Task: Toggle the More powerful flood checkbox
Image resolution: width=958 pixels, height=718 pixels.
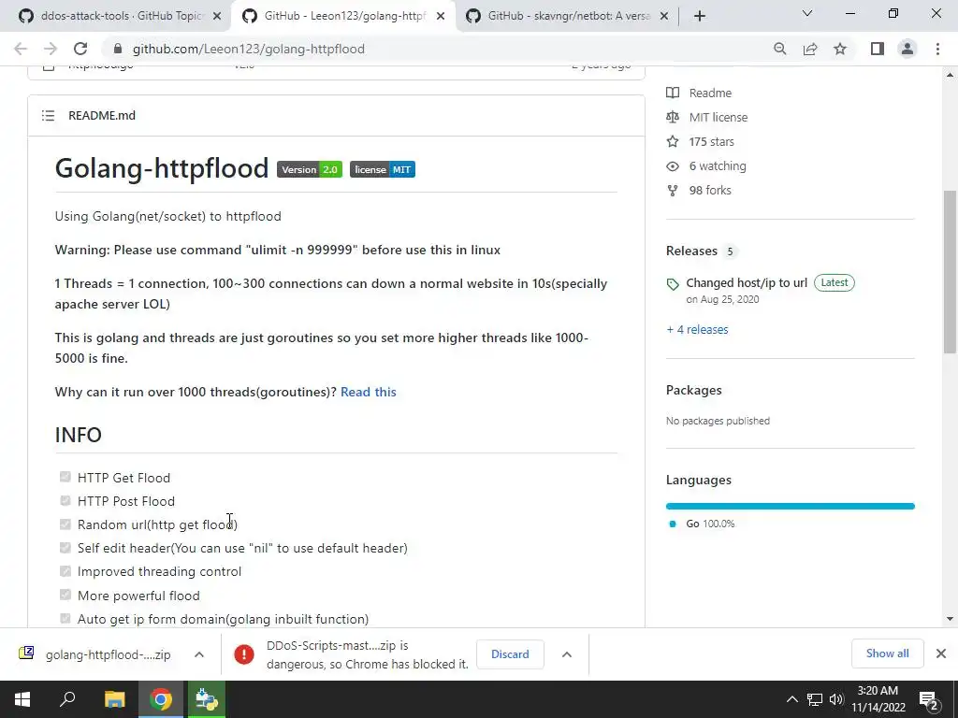Action: coord(65,595)
